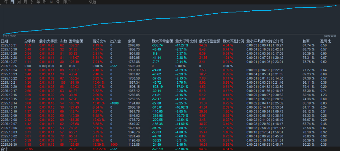
Task: Click the profit ratio value 1.23
Action: click(323, 95)
